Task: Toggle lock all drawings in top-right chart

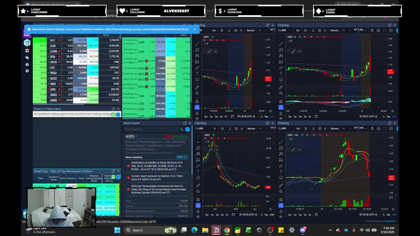Action: (281, 113)
